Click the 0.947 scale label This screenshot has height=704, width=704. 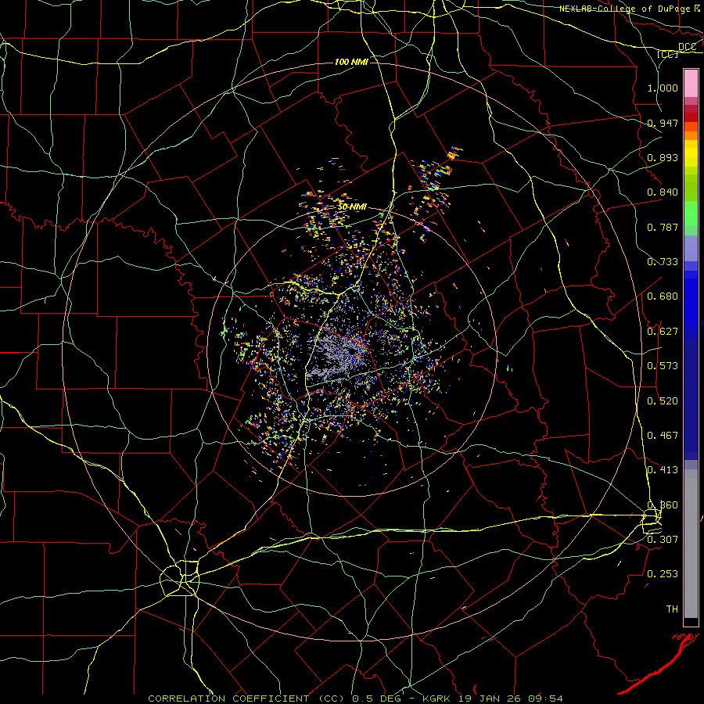pyautogui.click(x=663, y=123)
